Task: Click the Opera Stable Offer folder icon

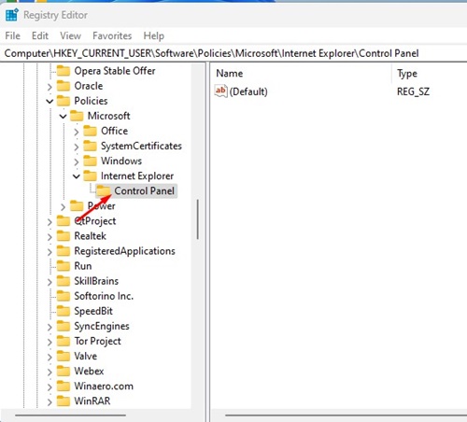Action: point(64,71)
